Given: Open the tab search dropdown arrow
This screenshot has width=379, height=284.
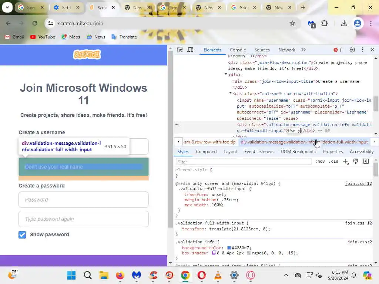Looking at the screenshot, I should point(7,7).
